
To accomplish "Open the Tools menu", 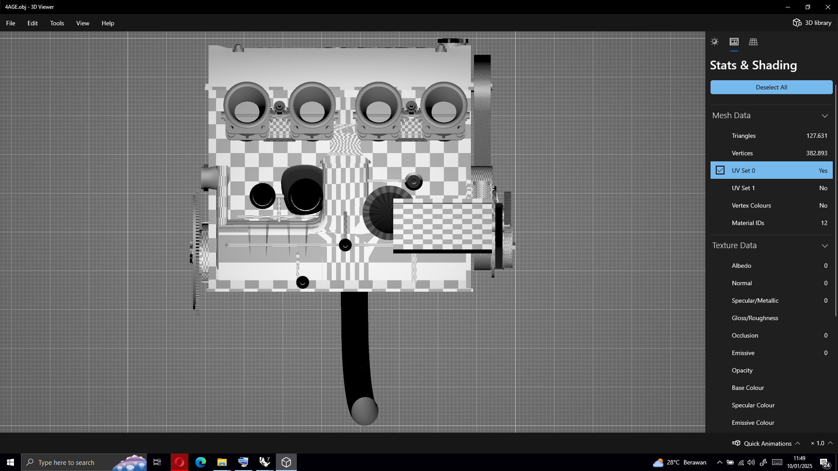I will (x=57, y=23).
